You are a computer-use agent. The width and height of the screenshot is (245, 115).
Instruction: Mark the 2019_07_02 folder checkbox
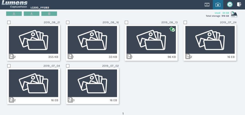68,66
